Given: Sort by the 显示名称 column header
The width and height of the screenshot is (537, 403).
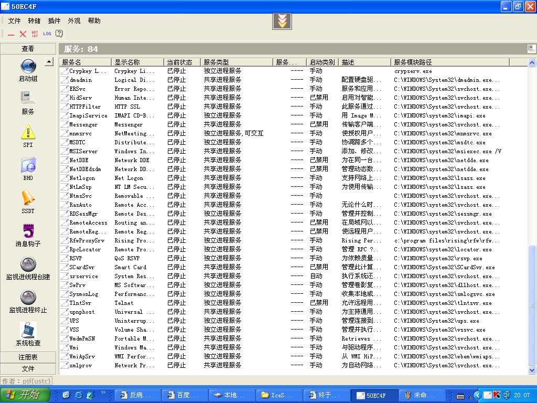Looking at the screenshot, I should [137, 62].
